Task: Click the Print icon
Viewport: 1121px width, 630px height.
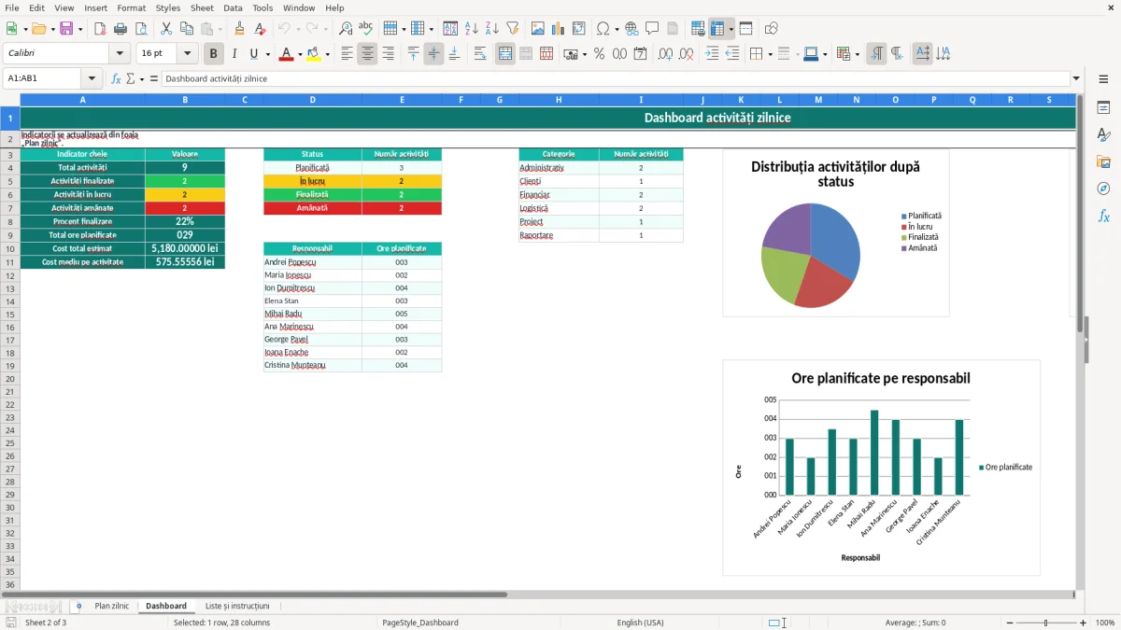Action: click(x=121, y=29)
